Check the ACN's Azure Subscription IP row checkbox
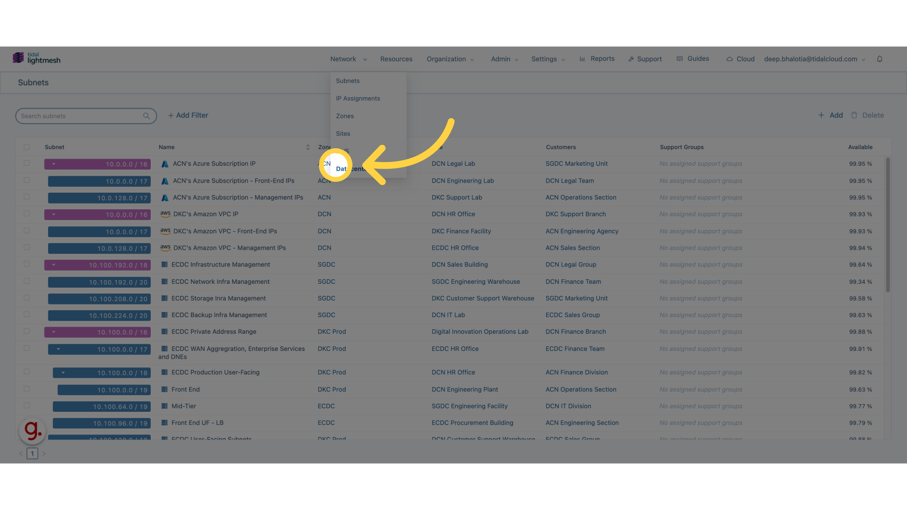The image size is (907, 510). pos(26,163)
